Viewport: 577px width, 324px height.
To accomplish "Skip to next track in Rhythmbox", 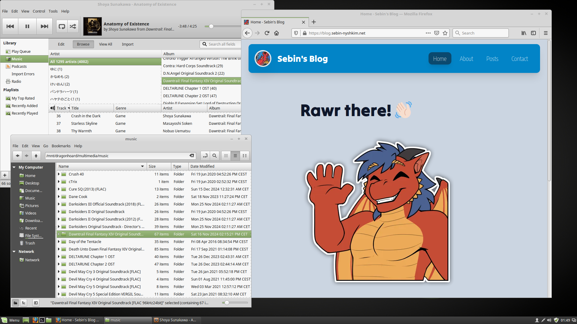I will click(x=44, y=26).
